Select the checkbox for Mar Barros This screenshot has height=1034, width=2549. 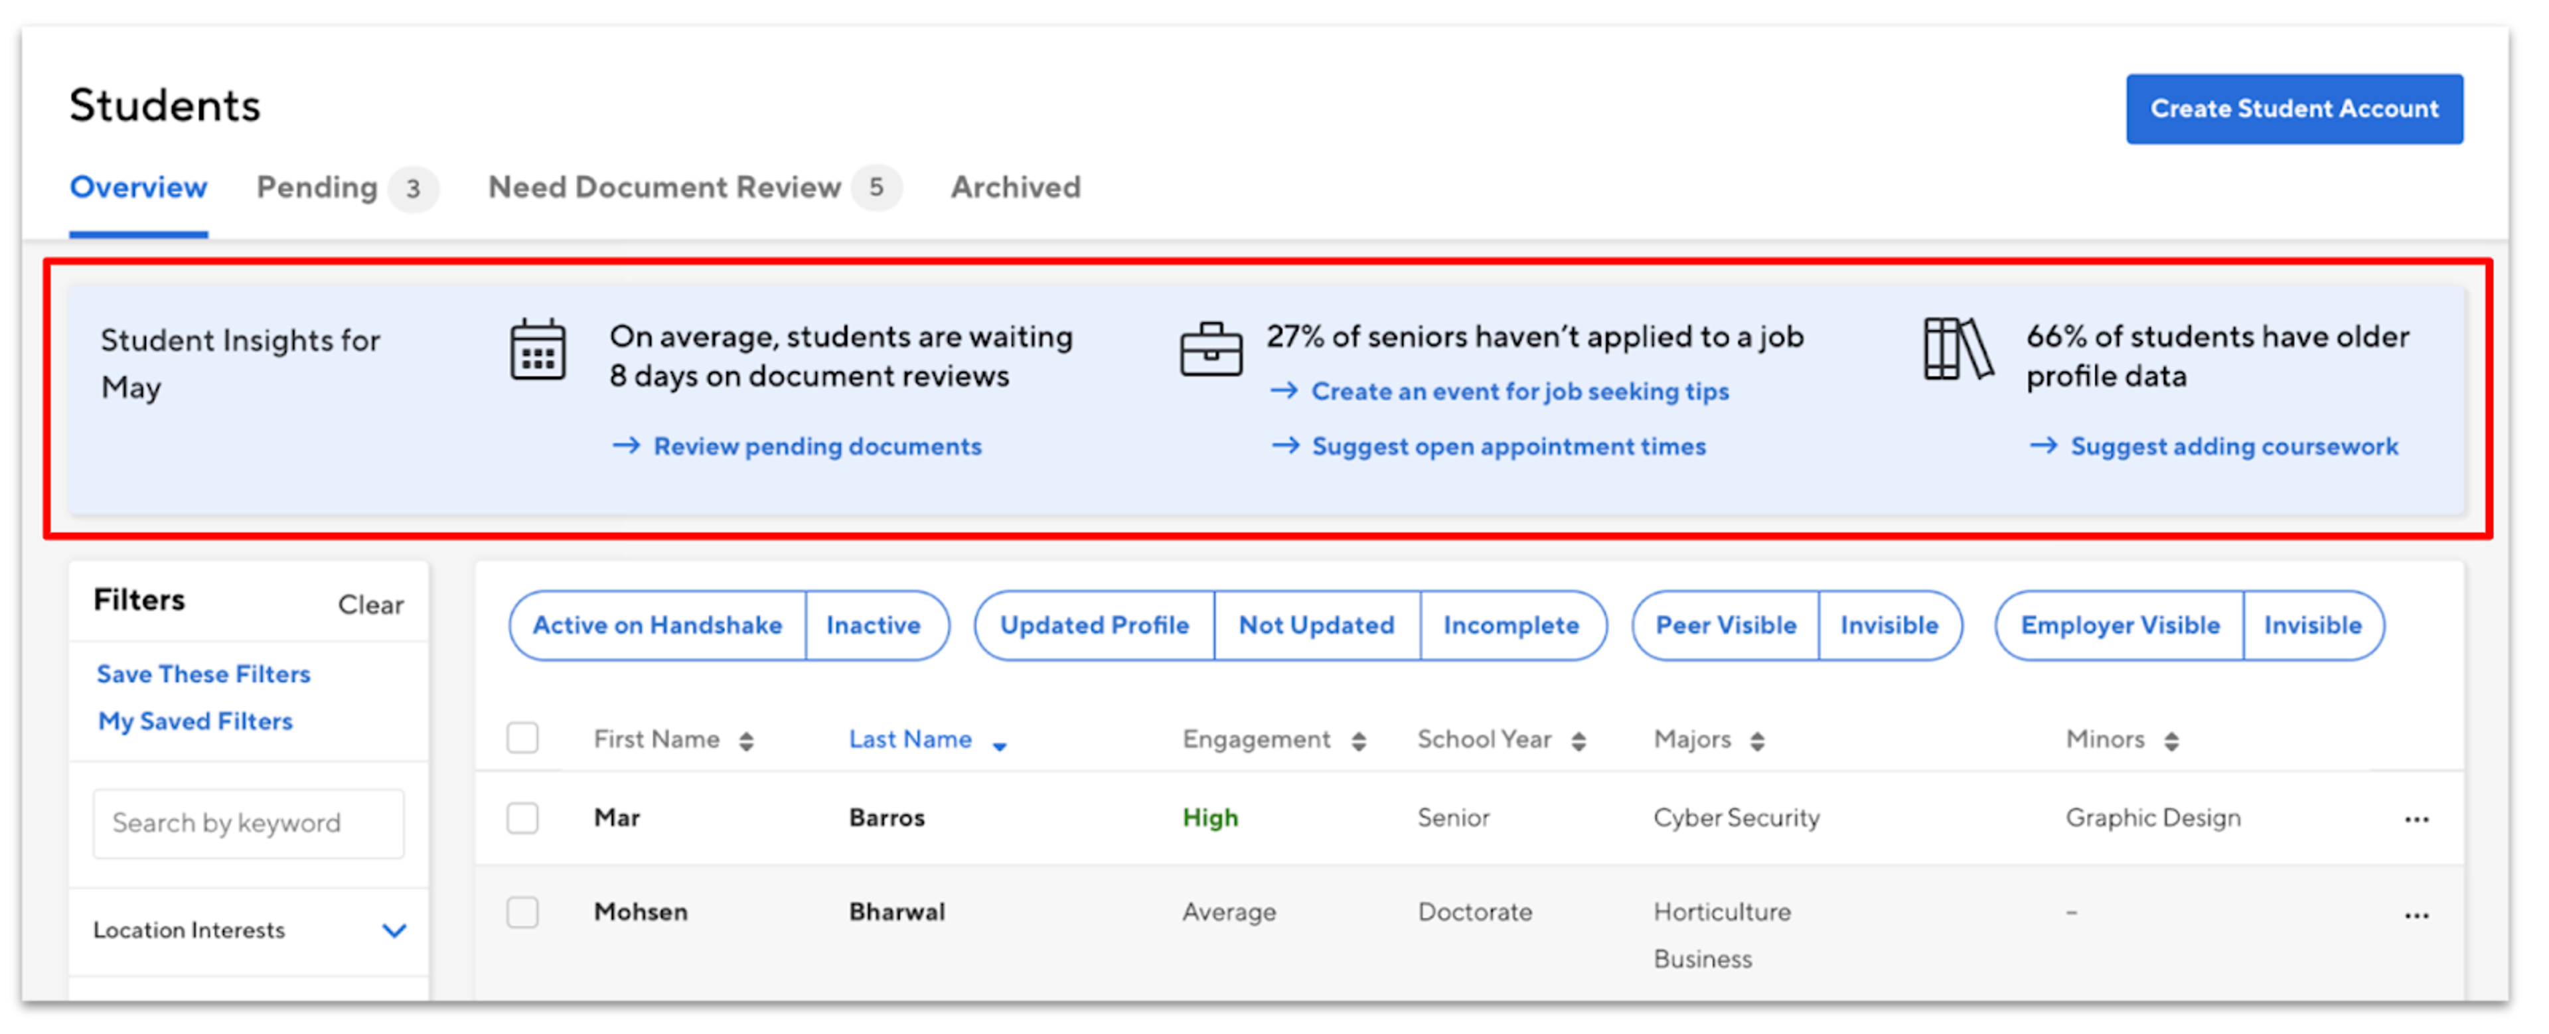click(522, 818)
